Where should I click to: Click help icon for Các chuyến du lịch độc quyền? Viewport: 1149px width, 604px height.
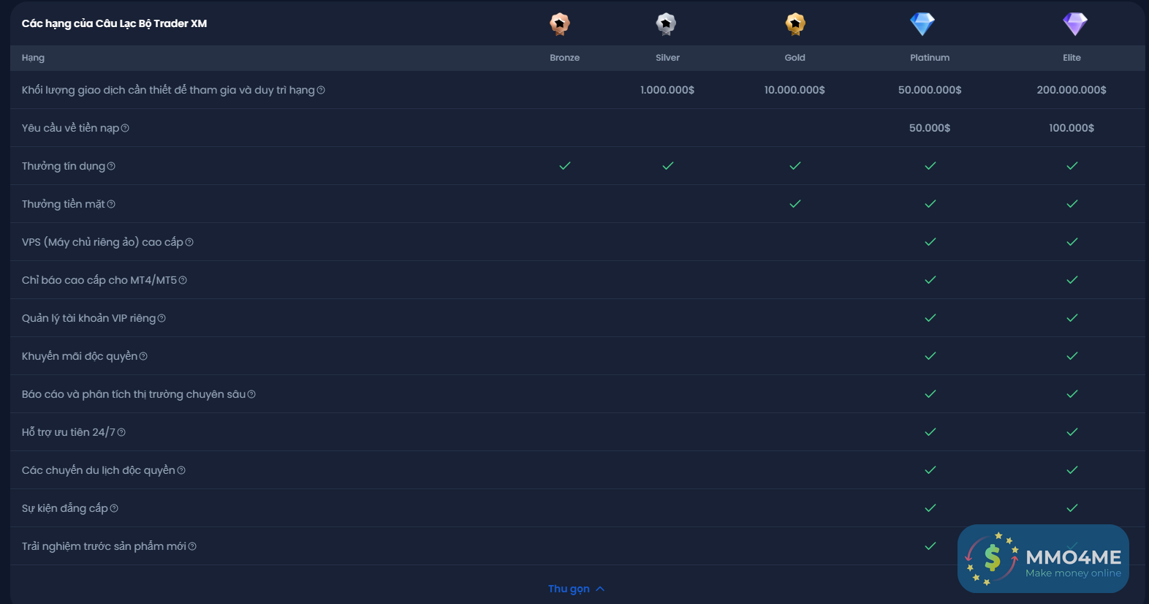181,470
